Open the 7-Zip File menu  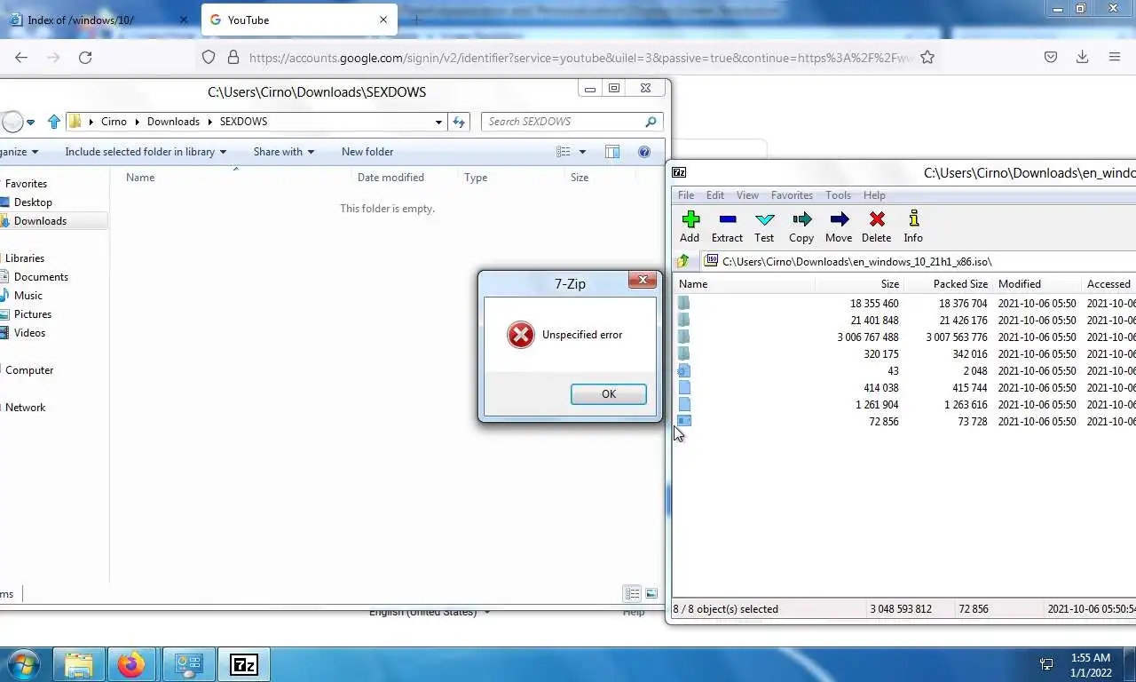coord(686,195)
